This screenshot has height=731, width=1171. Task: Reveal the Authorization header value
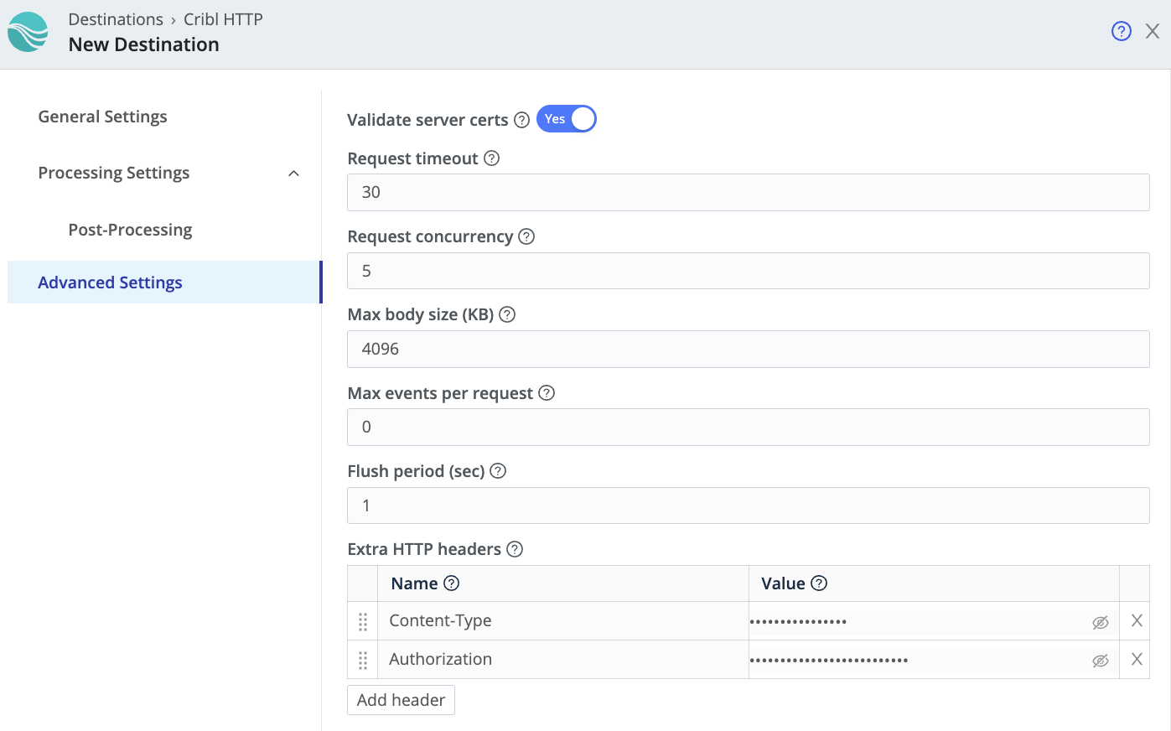(x=1100, y=660)
